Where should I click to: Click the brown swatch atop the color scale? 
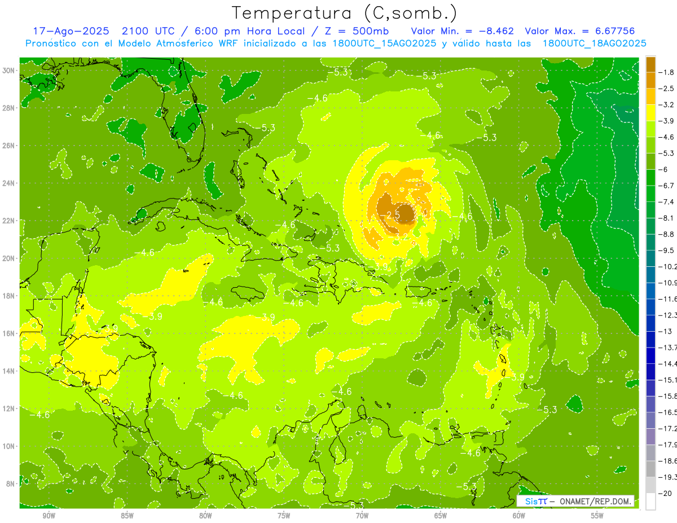(x=650, y=64)
